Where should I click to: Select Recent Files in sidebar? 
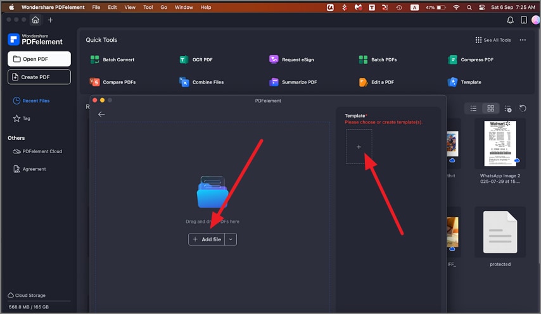32,101
